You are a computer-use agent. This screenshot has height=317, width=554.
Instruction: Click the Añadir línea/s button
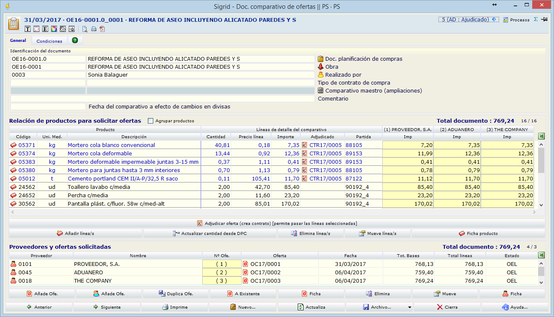coord(76,233)
